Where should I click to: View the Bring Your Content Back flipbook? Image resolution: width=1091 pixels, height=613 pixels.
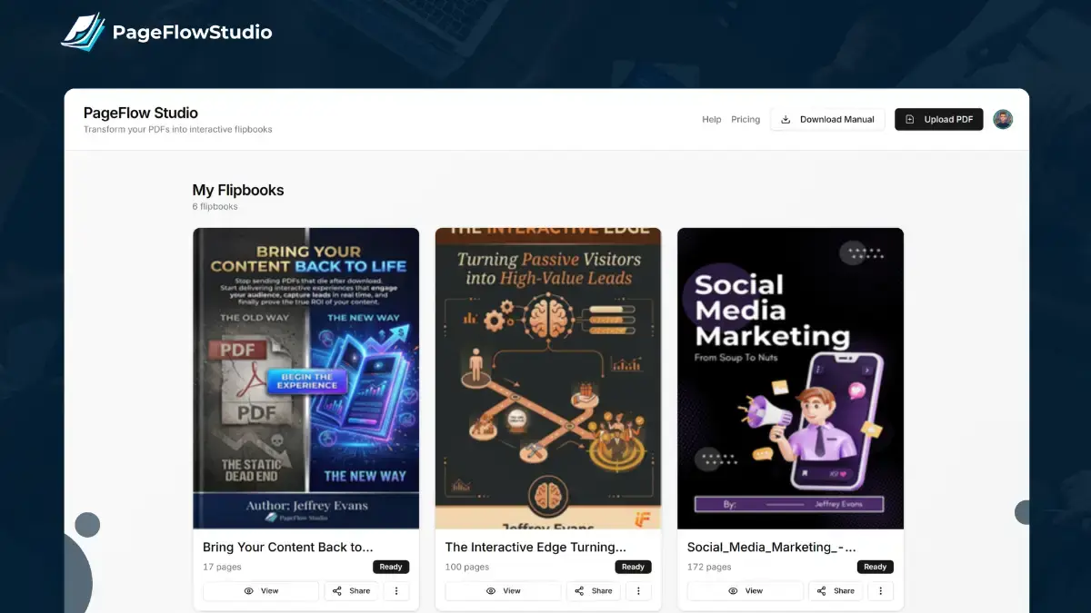pyautogui.click(x=261, y=591)
